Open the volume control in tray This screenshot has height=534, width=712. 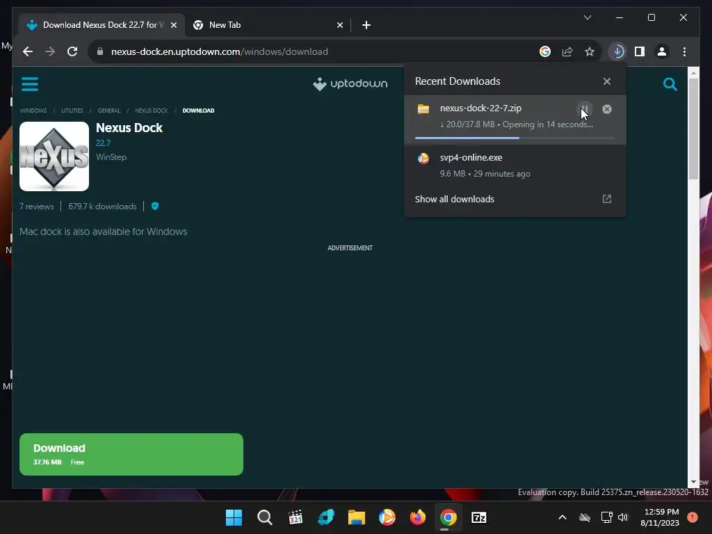[623, 517]
